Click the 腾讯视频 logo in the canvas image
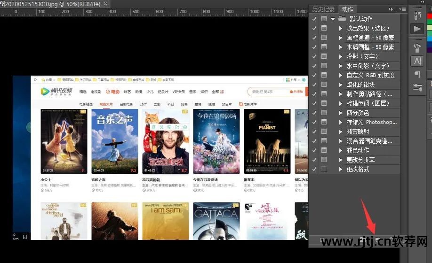 tap(56, 91)
